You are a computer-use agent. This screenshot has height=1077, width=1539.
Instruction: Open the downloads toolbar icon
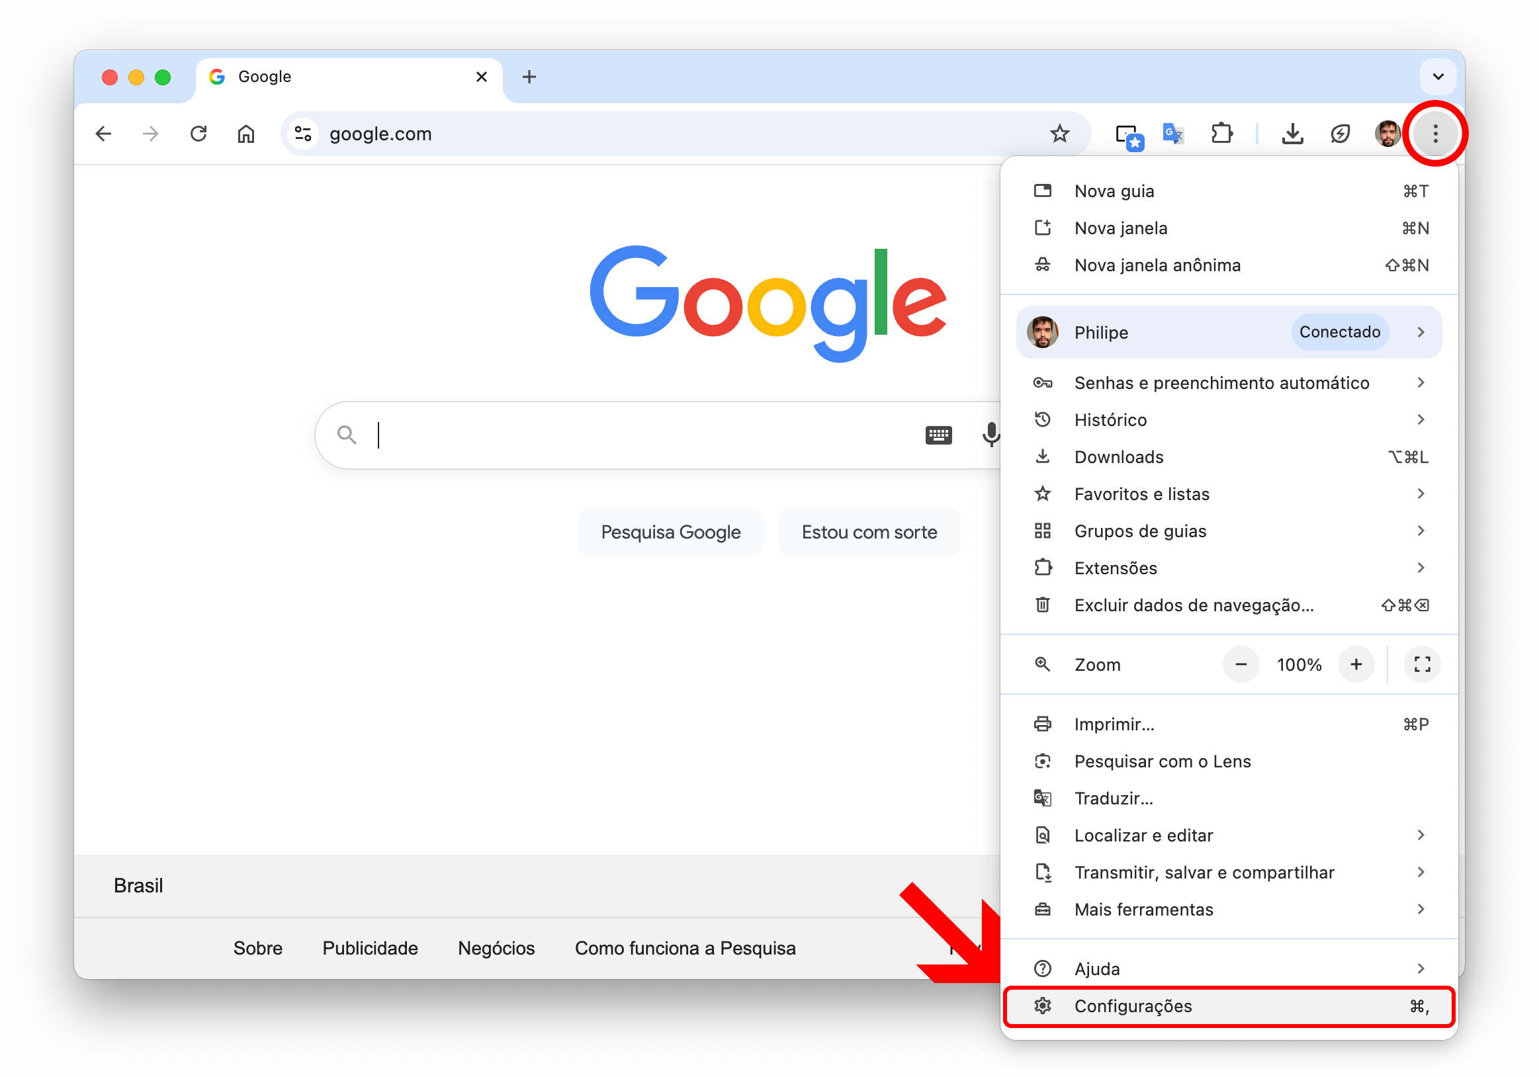point(1292,134)
